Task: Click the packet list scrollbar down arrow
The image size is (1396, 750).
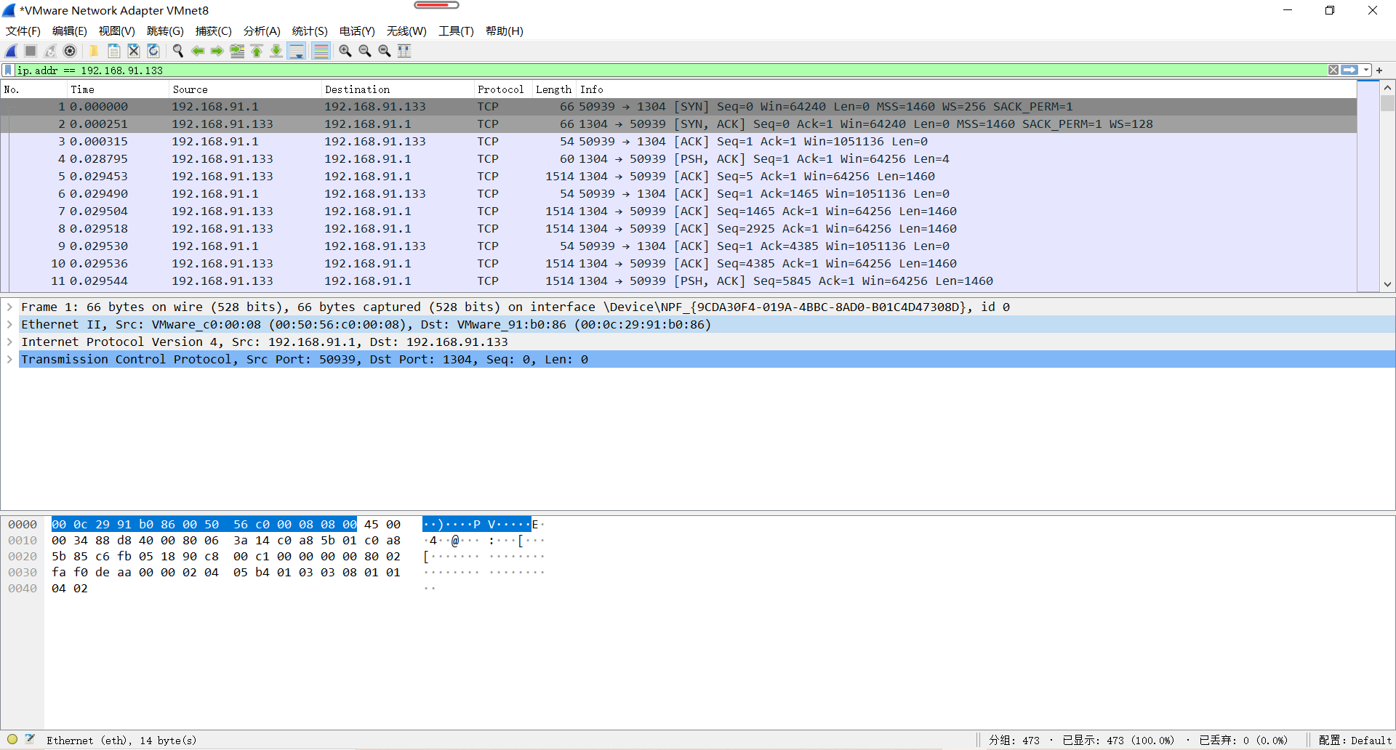Action: (1387, 284)
